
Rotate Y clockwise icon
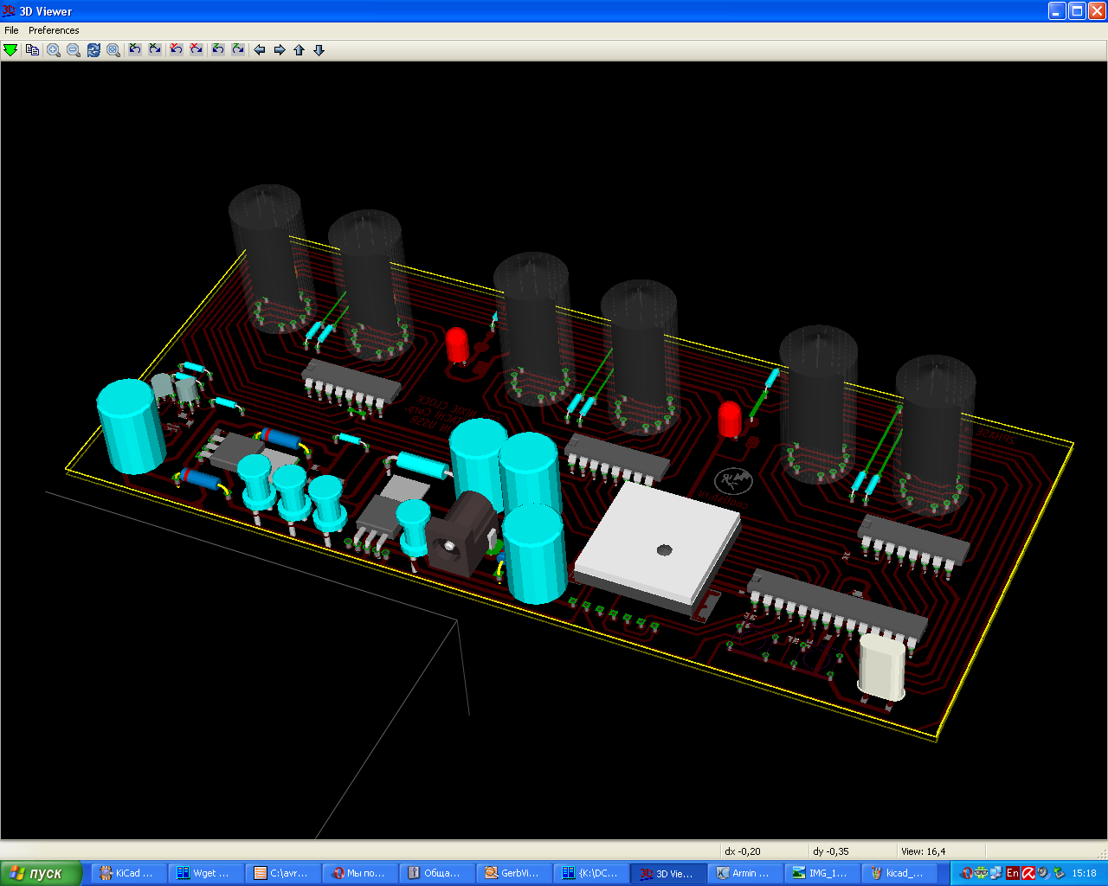[196, 50]
